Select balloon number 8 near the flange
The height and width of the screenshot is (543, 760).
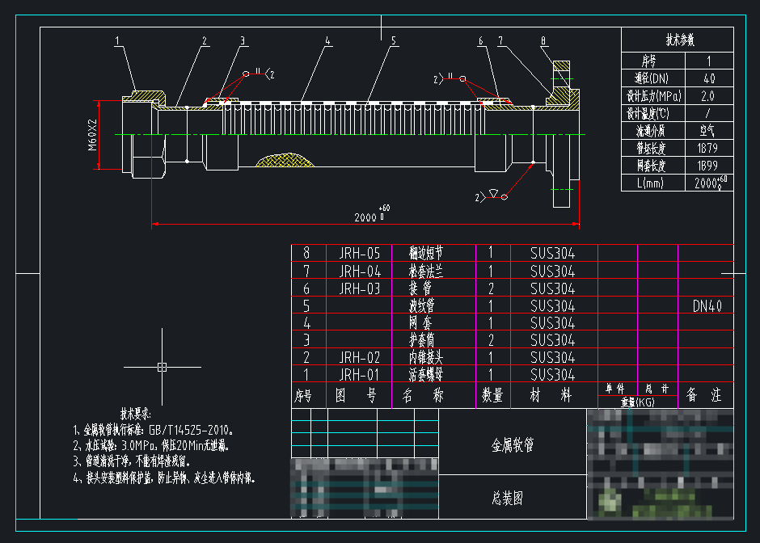pyautogui.click(x=543, y=40)
